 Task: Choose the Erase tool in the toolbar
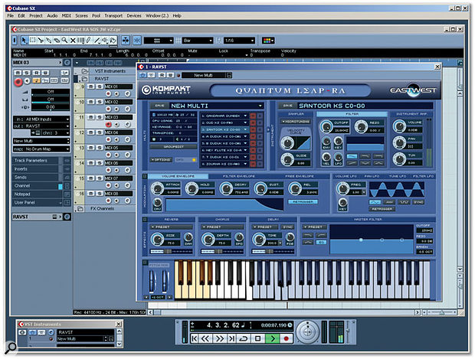pos(57,41)
